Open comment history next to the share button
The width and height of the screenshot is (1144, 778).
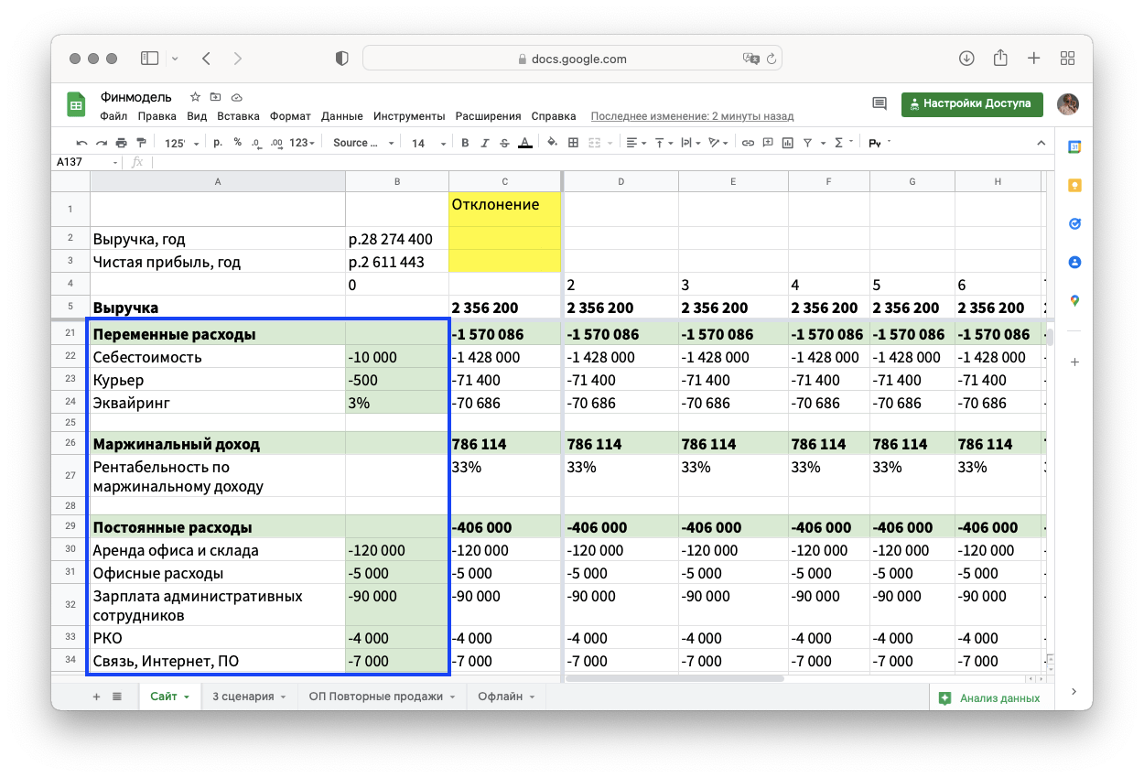pyautogui.click(x=880, y=103)
